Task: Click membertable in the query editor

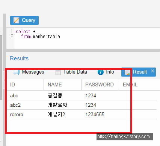Action: click(47, 37)
